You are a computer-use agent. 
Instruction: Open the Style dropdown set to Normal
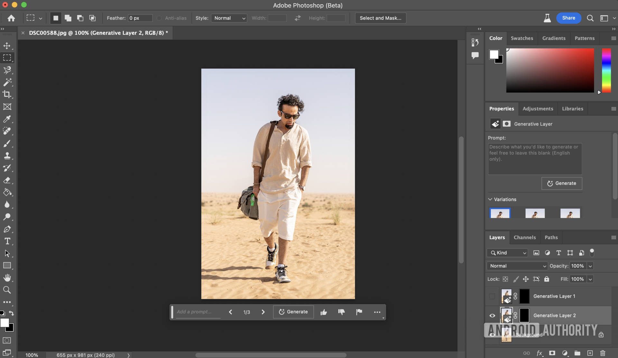(229, 18)
